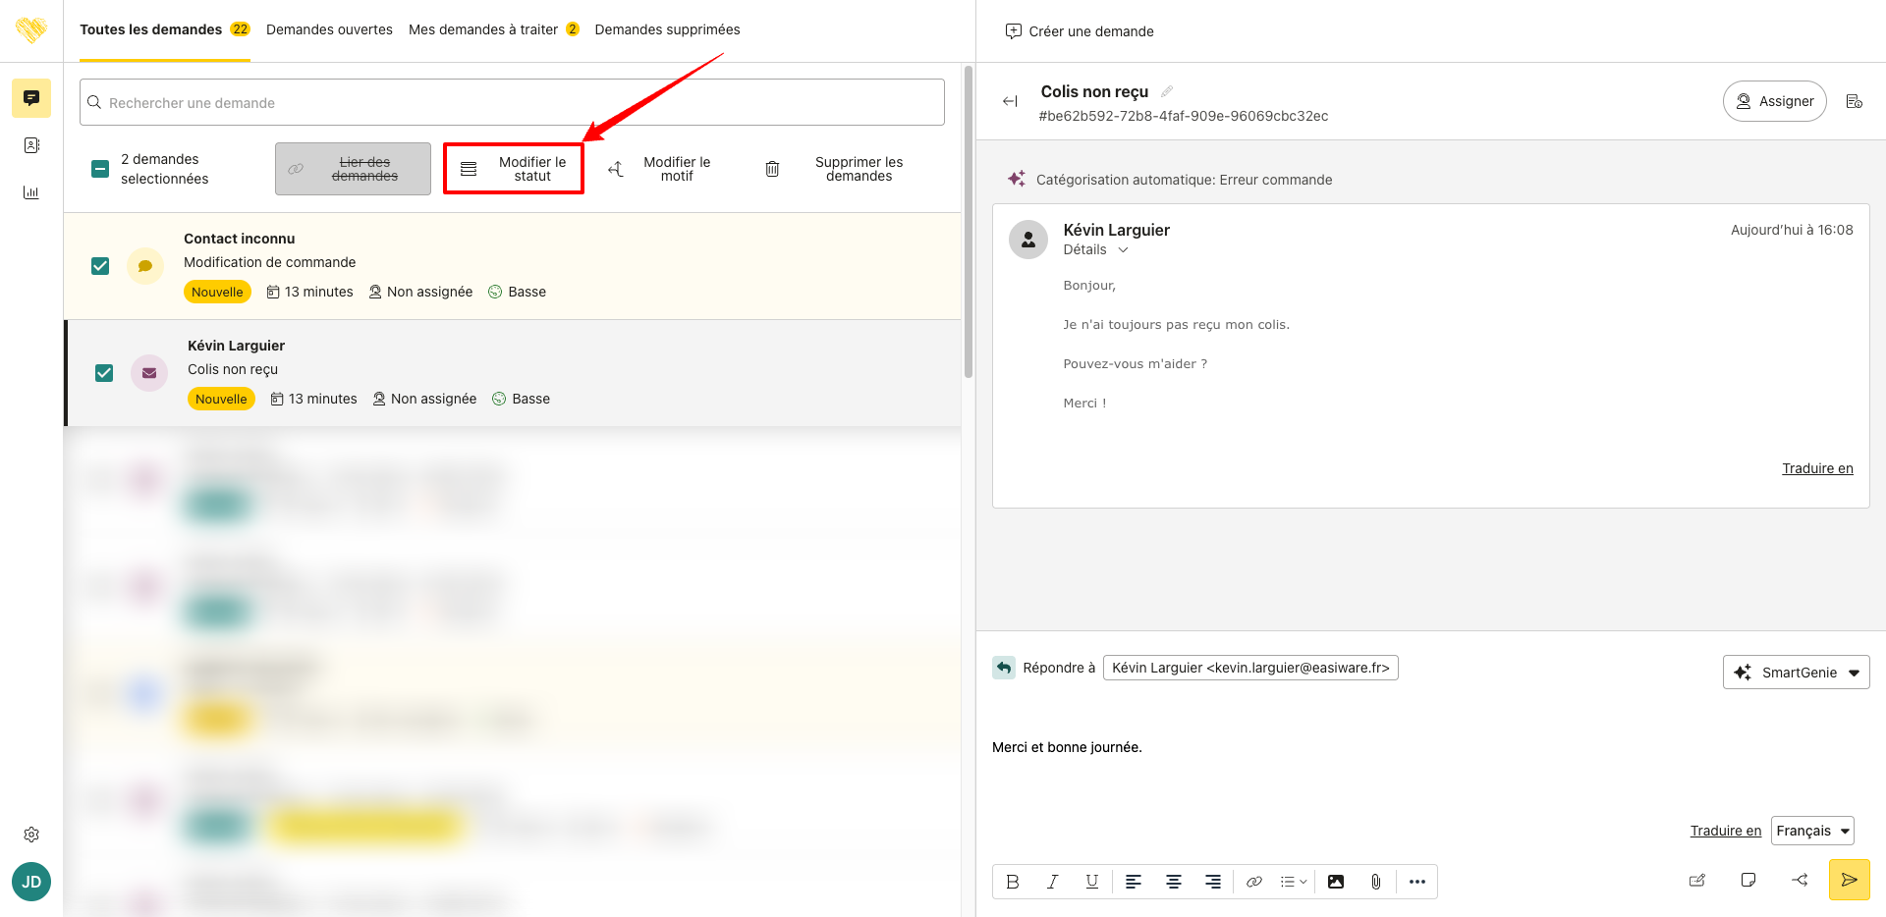Insert an image into the reply

[x=1336, y=882]
